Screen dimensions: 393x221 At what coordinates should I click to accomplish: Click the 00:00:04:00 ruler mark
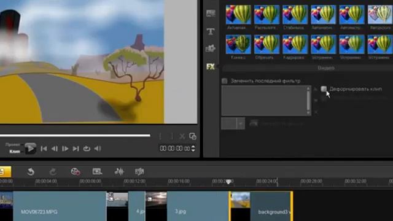click(x=46, y=181)
